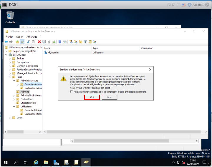Click the back arrow in toolbar
Screen dimensions: 212x167
[6, 42]
